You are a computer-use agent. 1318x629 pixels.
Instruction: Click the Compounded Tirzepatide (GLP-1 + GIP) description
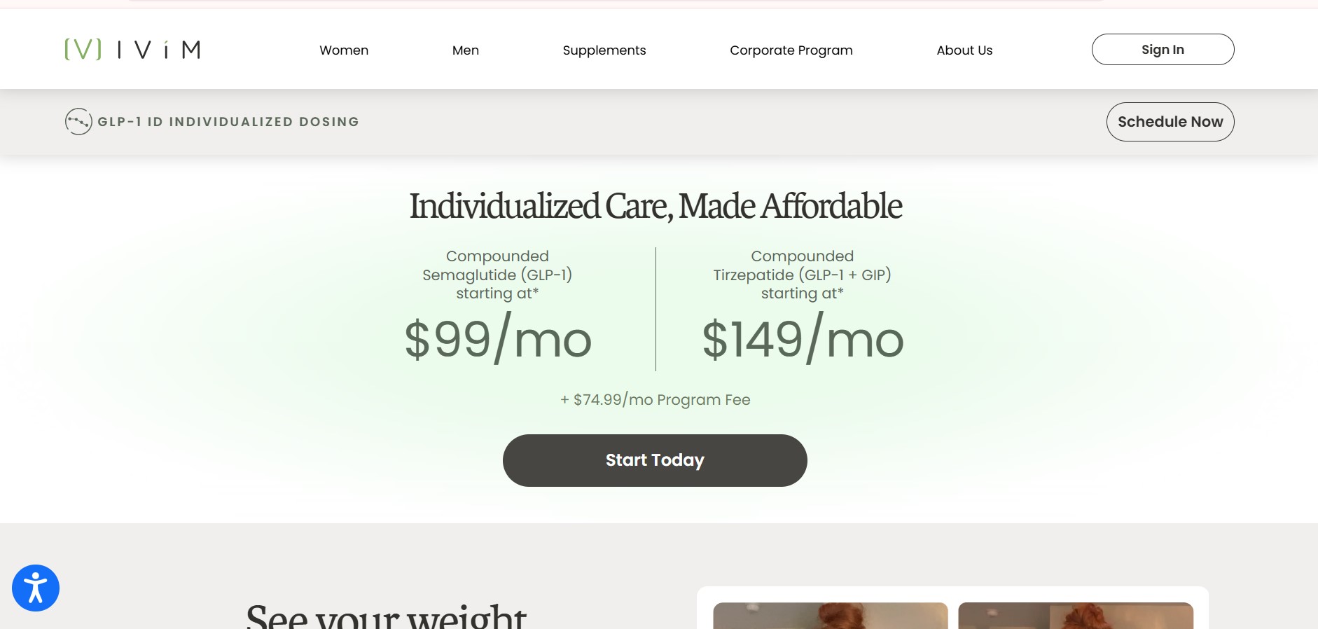pyautogui.click(x=803, y=275)
